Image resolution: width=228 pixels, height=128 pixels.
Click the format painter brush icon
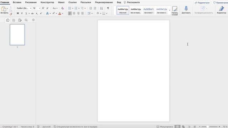pyautogui.click(x=11, y=14)
